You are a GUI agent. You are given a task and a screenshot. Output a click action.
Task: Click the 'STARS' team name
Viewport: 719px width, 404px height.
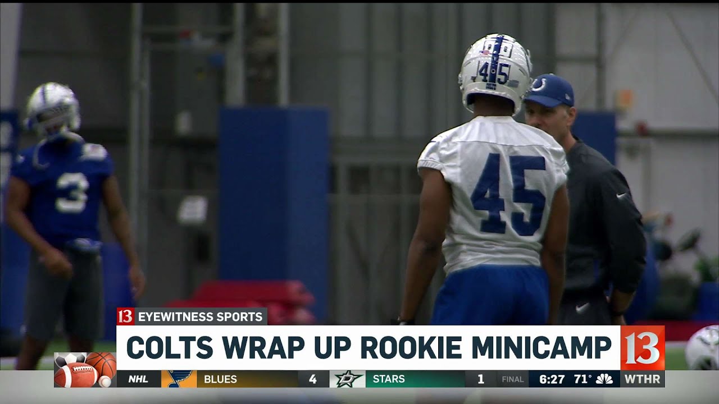pos(389,379)
